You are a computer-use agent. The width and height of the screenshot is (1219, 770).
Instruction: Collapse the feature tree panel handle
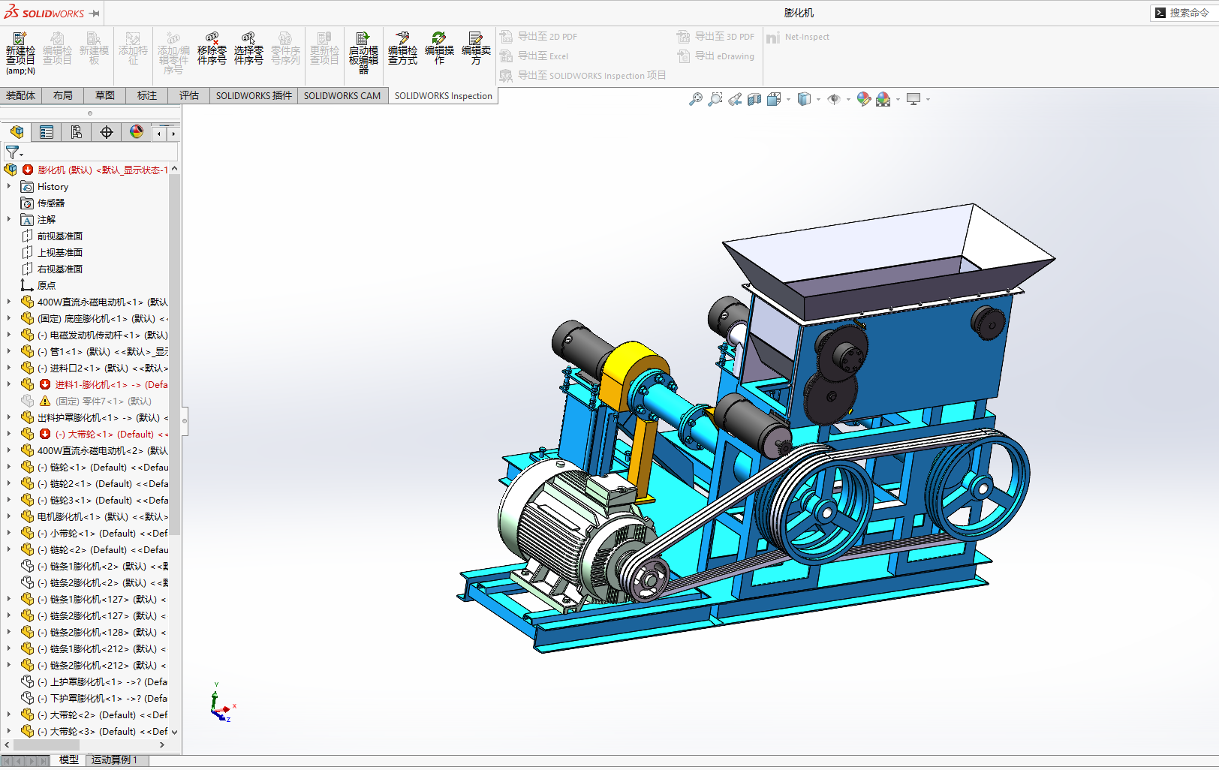185,421
